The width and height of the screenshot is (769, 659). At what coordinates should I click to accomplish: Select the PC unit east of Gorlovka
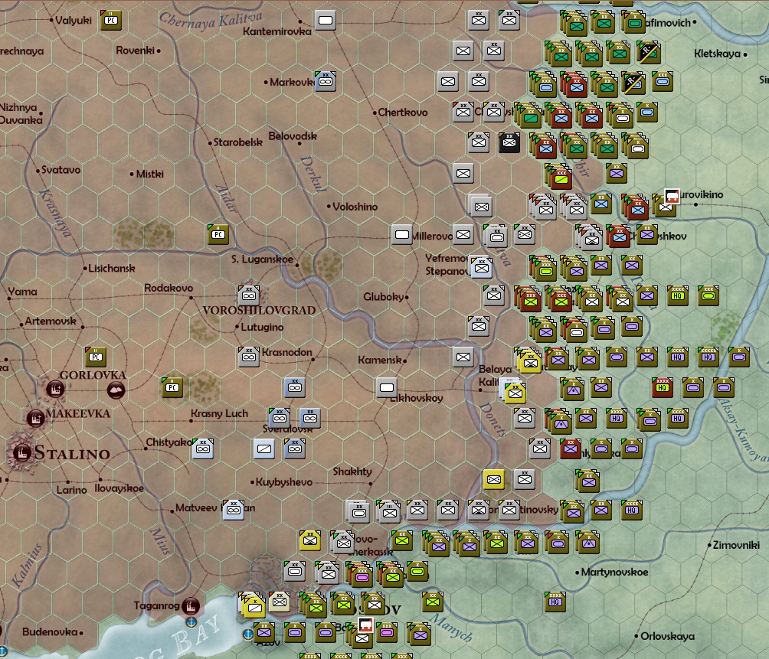pos(172,387)
